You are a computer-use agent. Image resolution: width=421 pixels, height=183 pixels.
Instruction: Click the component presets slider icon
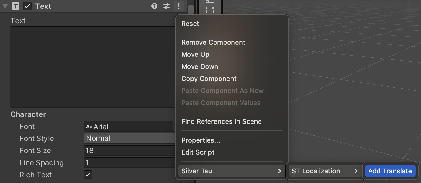tap(167, 6)
